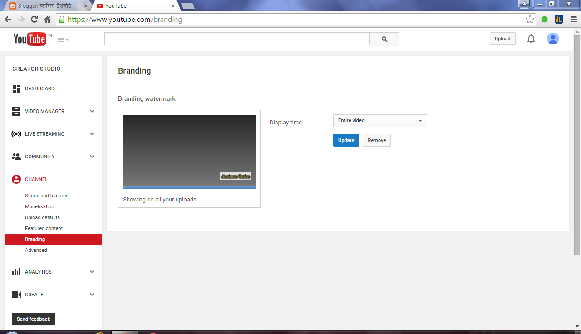
Task: Click the blue progress bar in preview
Action: pos(189,187)
